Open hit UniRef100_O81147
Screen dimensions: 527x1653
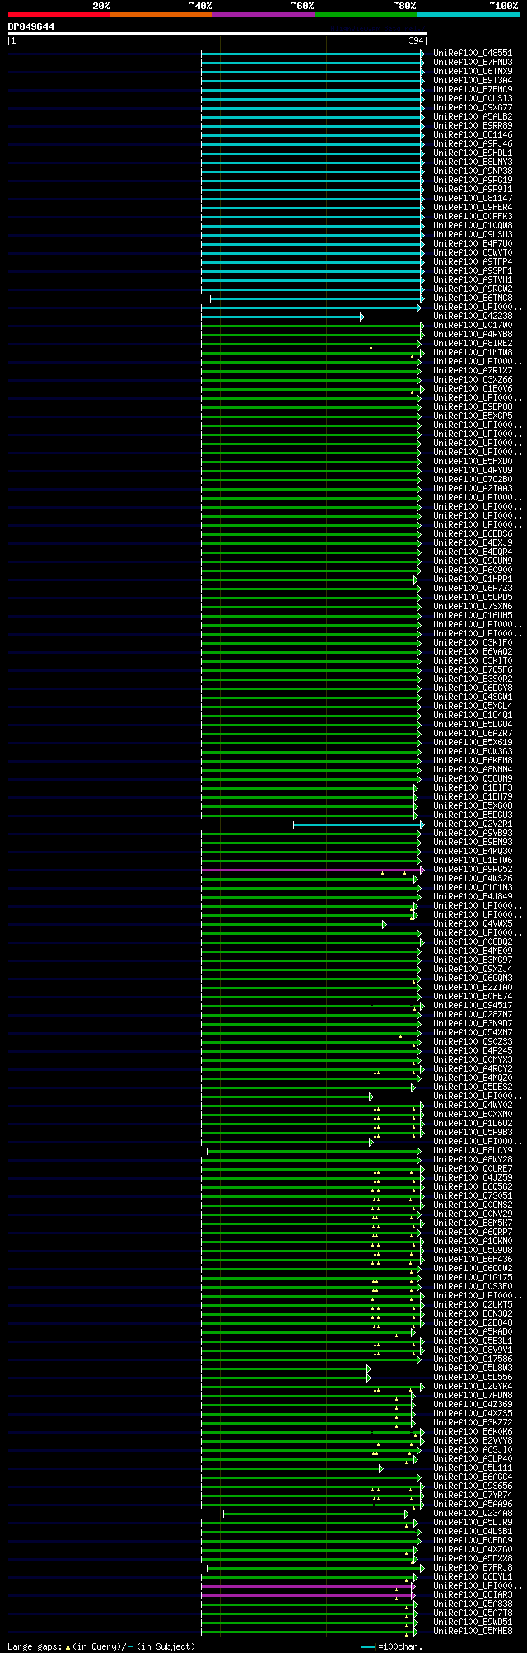pyautogui.click(x=473, y=198)
